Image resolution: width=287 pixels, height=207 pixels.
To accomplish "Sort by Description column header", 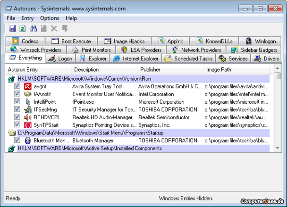I will coord(104,69).
